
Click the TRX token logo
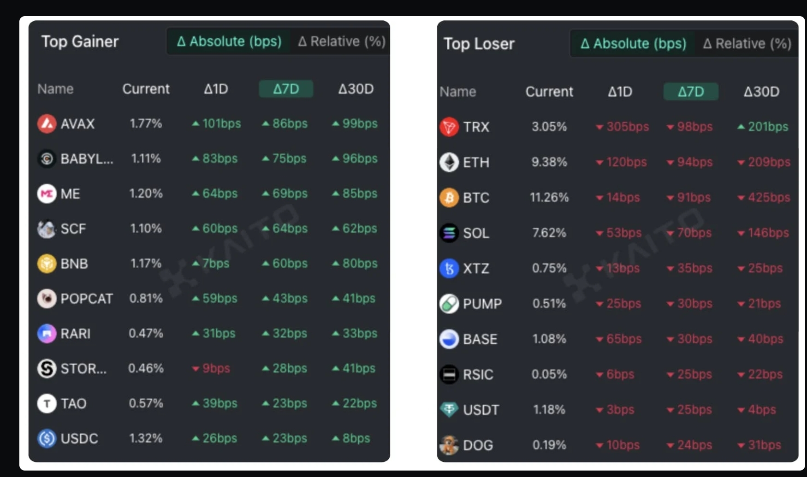pos(449,127)
